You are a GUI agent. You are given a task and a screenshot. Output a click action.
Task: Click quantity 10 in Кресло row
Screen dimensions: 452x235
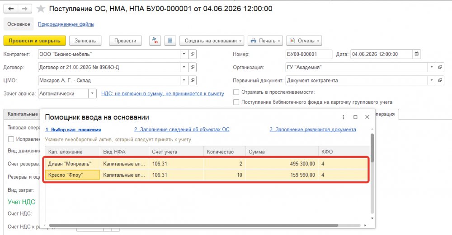pyautogui.click(x=225, y=175)
